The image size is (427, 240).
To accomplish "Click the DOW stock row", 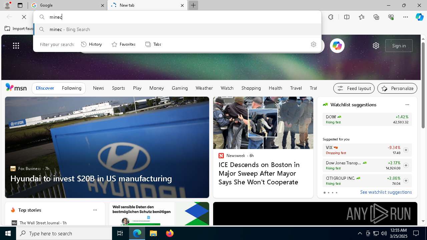I will click(x=367, y=119).
